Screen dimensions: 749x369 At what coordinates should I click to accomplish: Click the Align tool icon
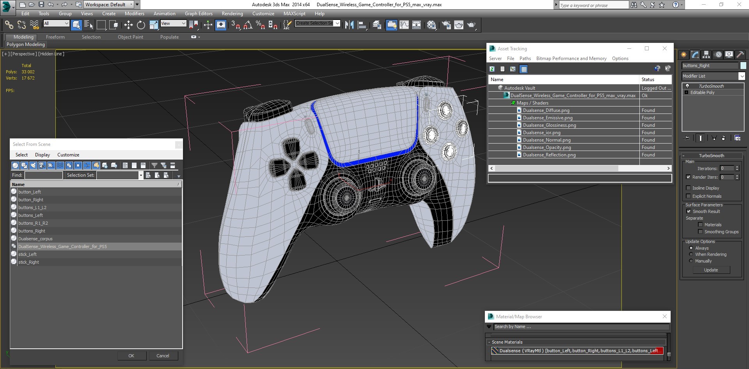(x=362, y=25)
